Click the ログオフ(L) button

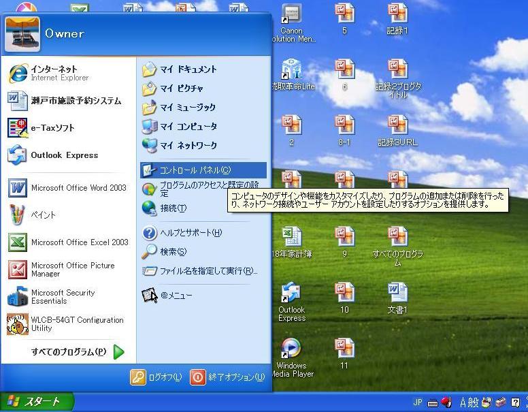(x=156, y=377)
